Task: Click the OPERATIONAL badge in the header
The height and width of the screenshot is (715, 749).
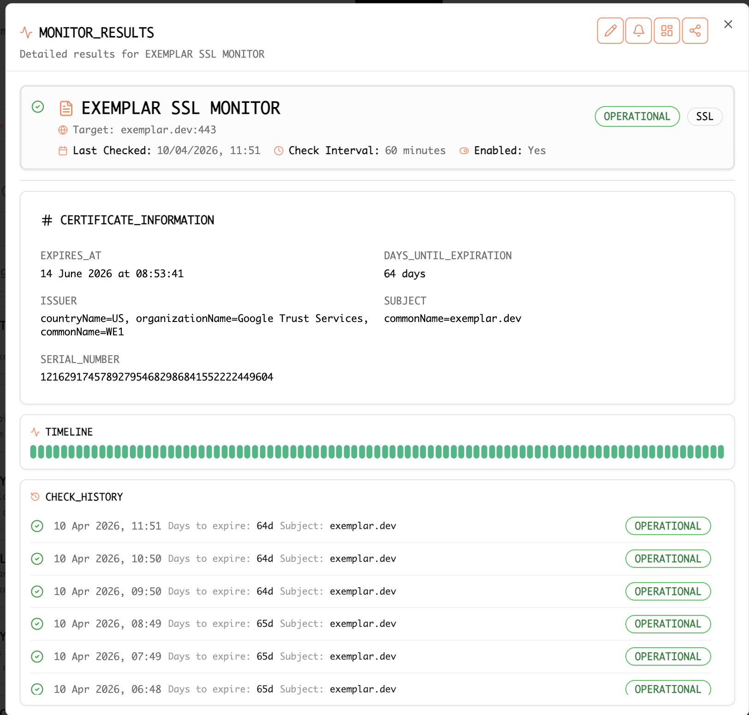Action: pos(637,116)
